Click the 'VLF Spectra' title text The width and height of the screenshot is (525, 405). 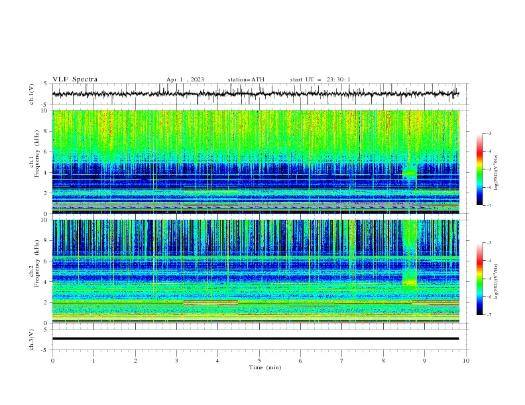point(75,79)
